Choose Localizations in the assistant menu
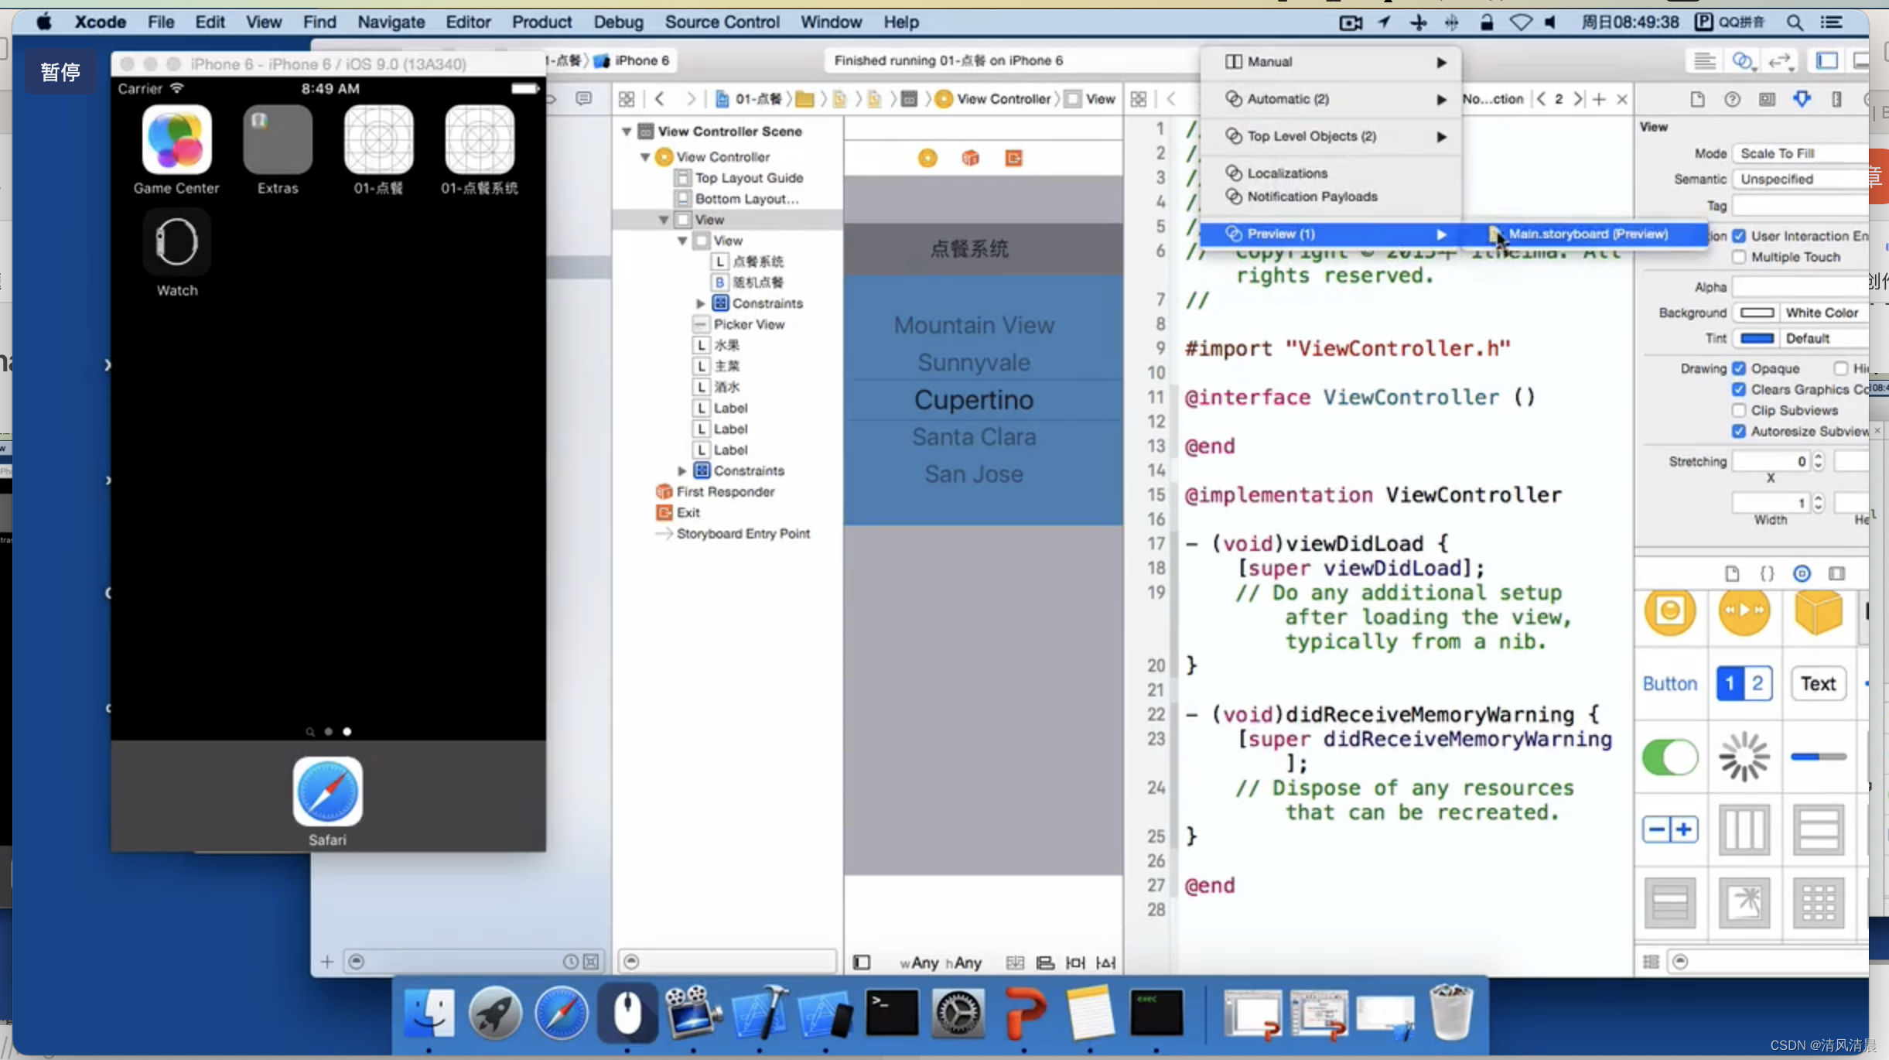1889x1060 pixels. pyautogui.click(x=1330, y=173)
